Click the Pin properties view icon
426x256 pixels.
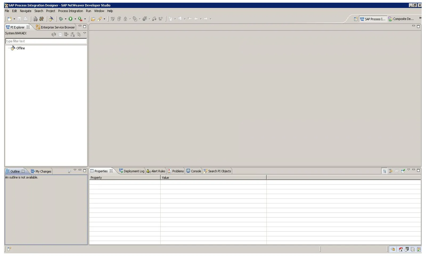click(403, 171)
